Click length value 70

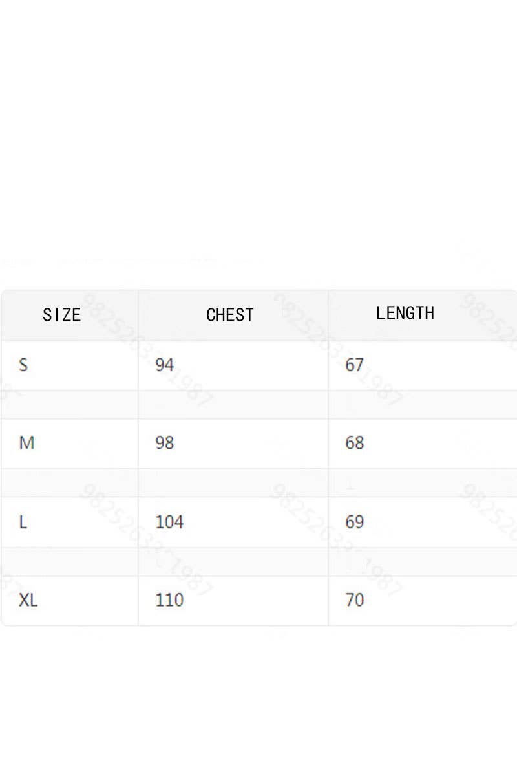click(355, 600)
